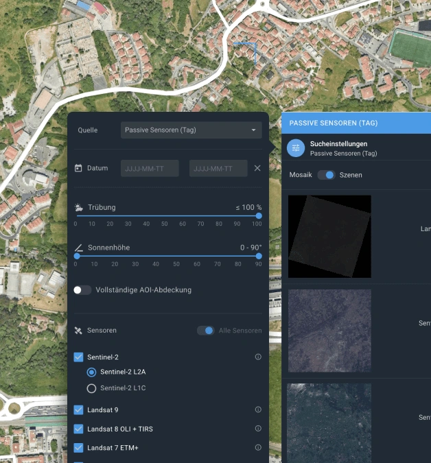Screen dimensions: 431x463
Task: Toggle the Alle Sensoren switch
Action: coord(205,331)
